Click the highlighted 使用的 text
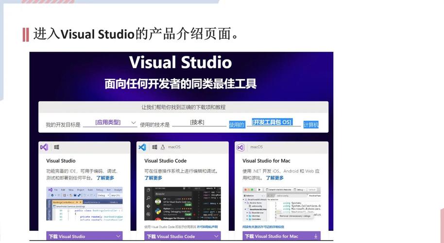This screenshot has width=444, height=243. 237,124
